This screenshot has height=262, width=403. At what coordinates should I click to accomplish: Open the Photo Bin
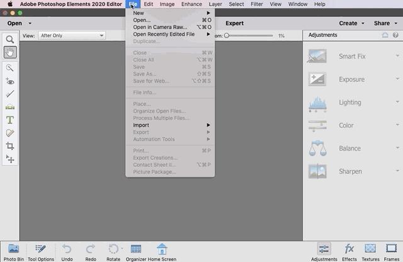tap(14, 252)
